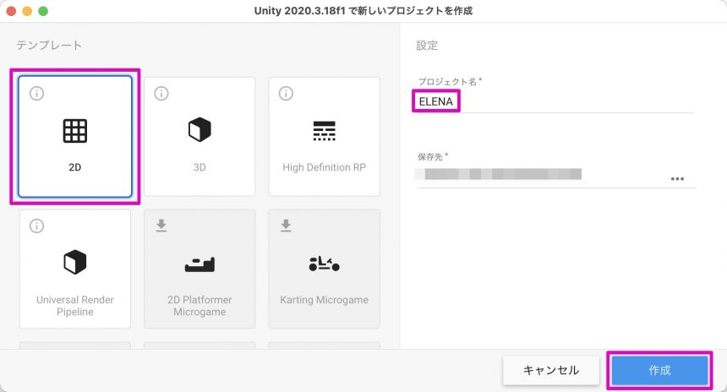Download the Karting Microgame template

pos(286,226)
